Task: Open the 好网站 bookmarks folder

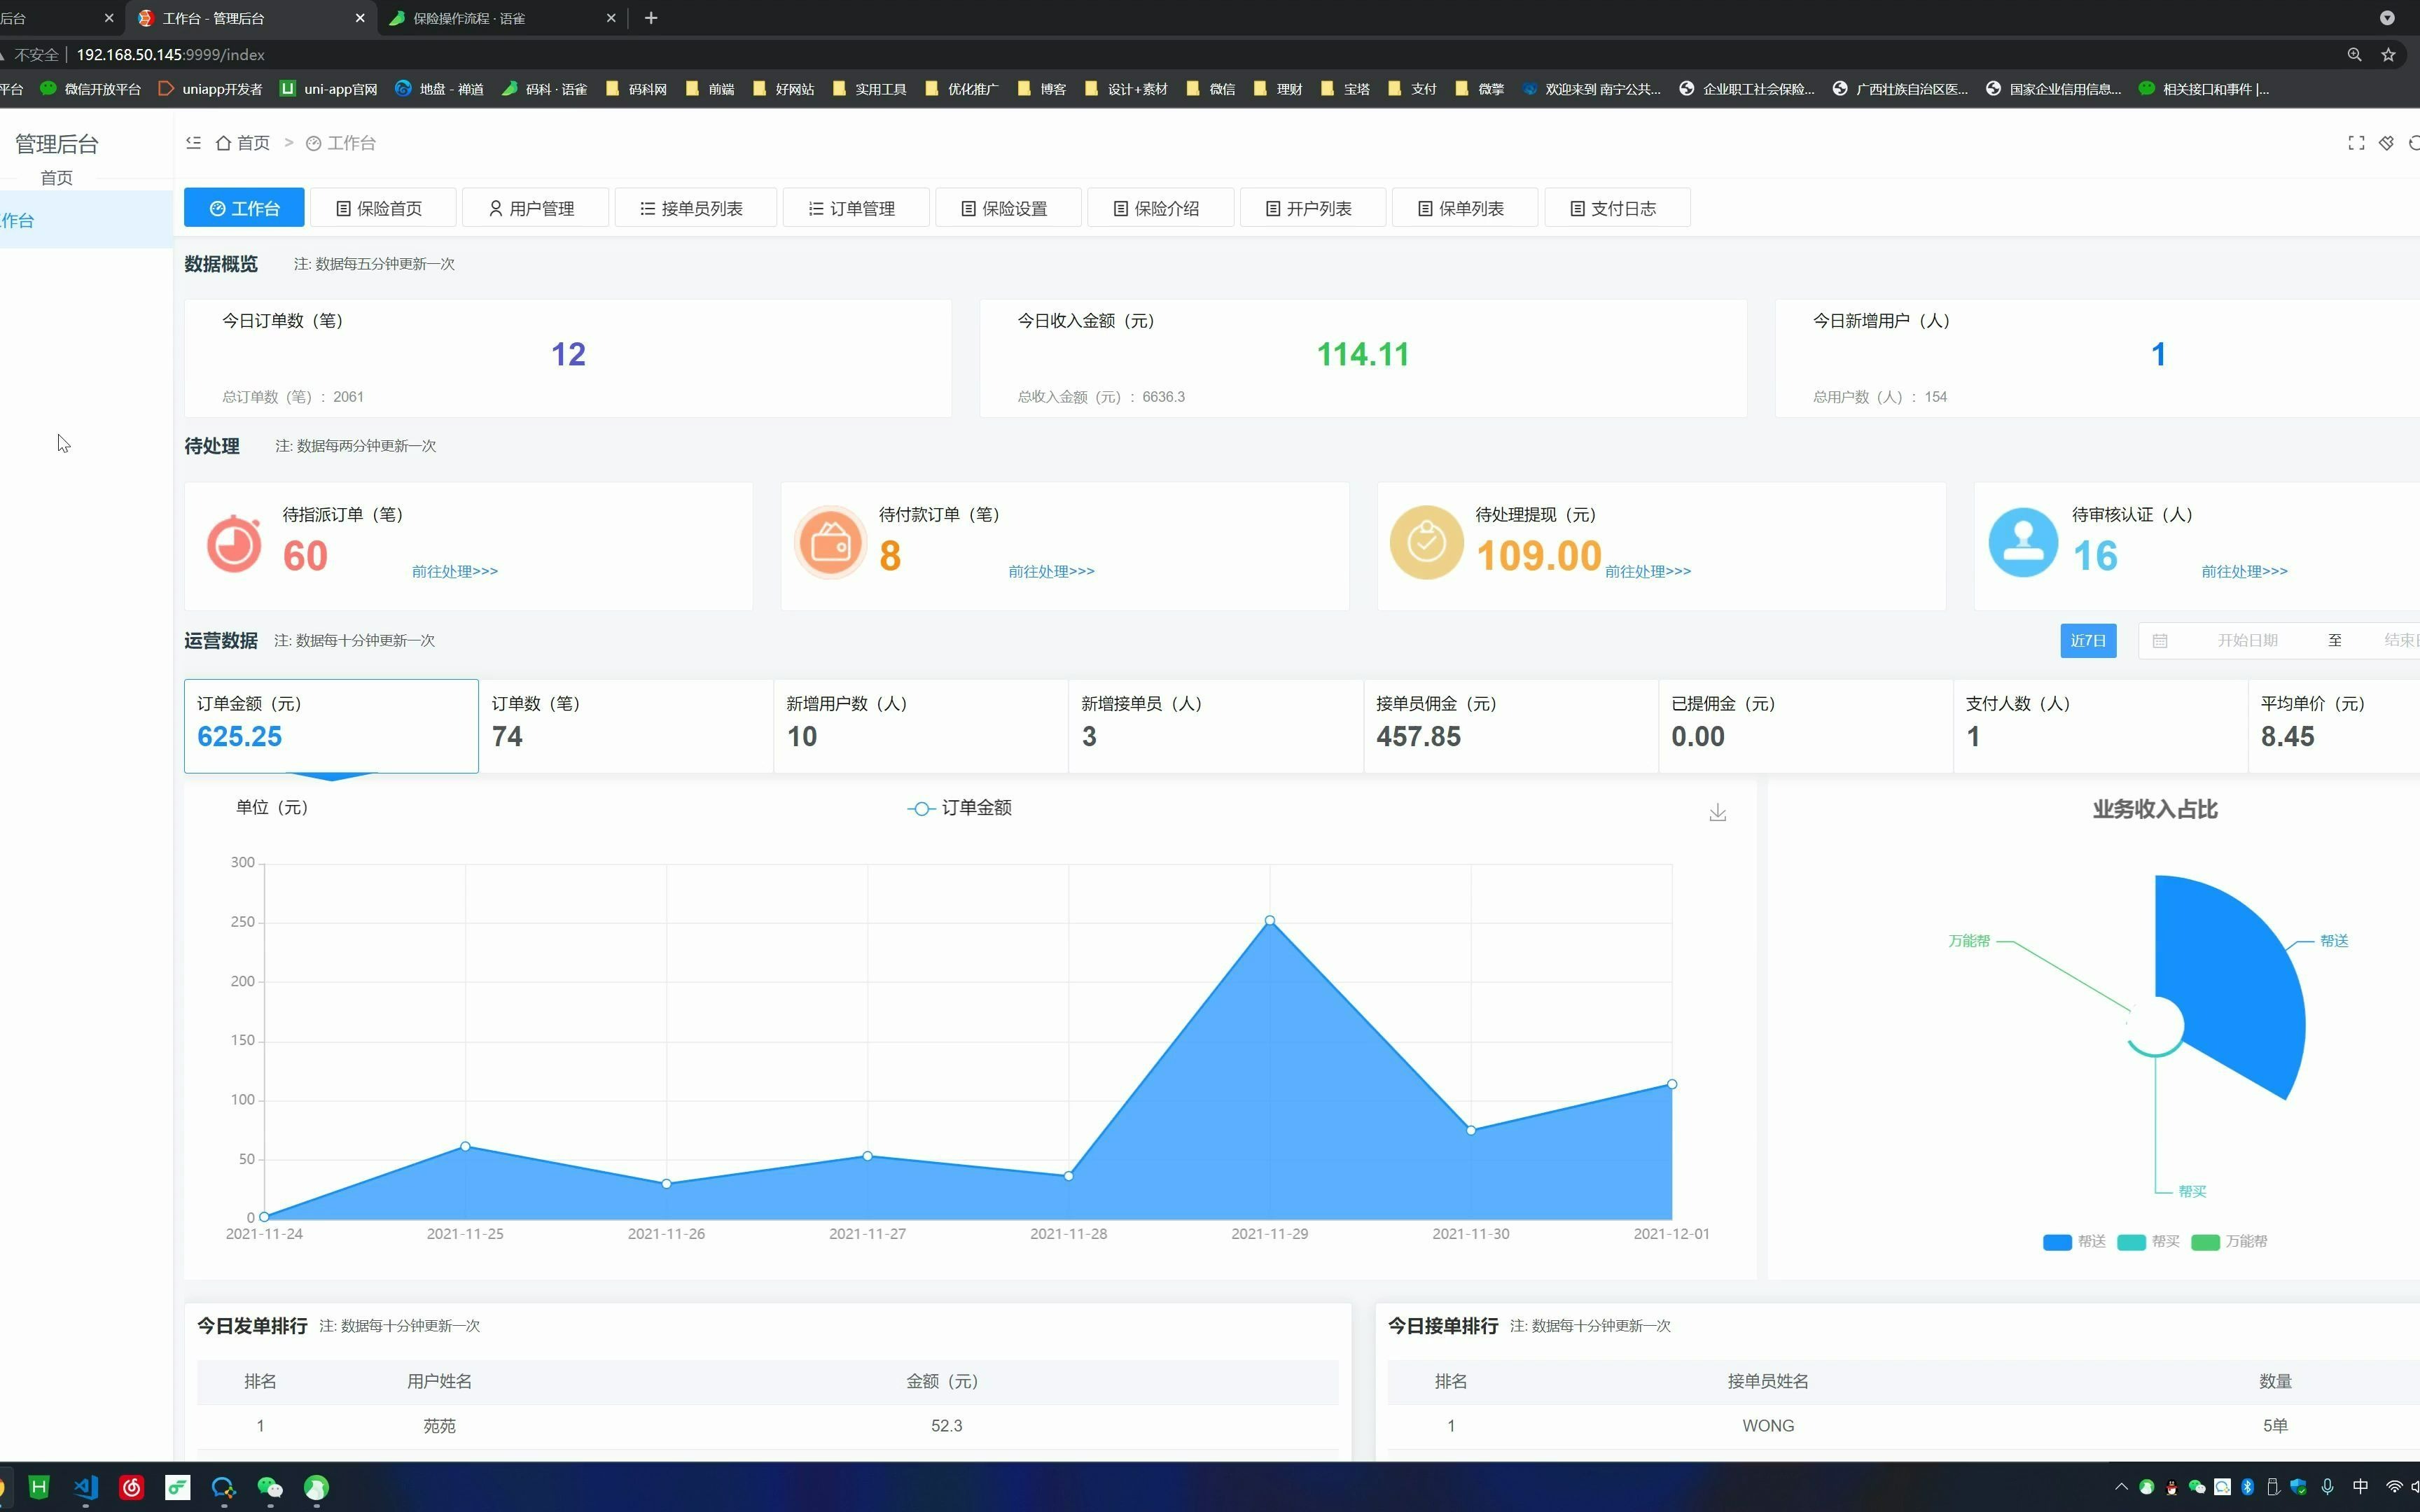Action: click(x=783, y=89)
